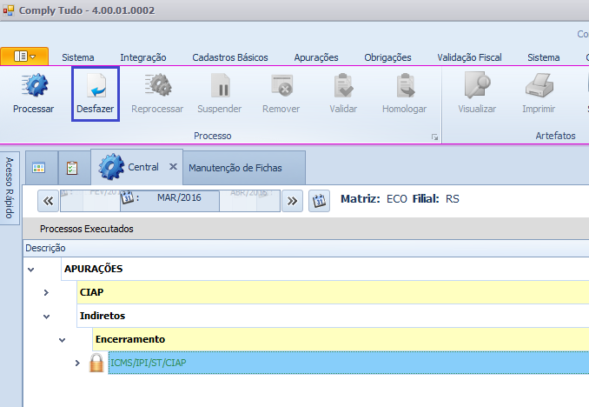This screenshot has height=407, width=589.
Task: Go to next period with double-right arrow
Action: point(293,199)
